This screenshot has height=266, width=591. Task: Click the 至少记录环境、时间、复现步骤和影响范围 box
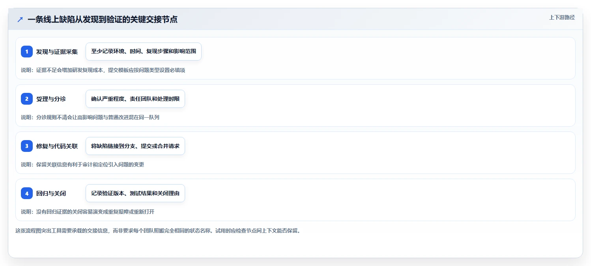click(x=144, y=52)
